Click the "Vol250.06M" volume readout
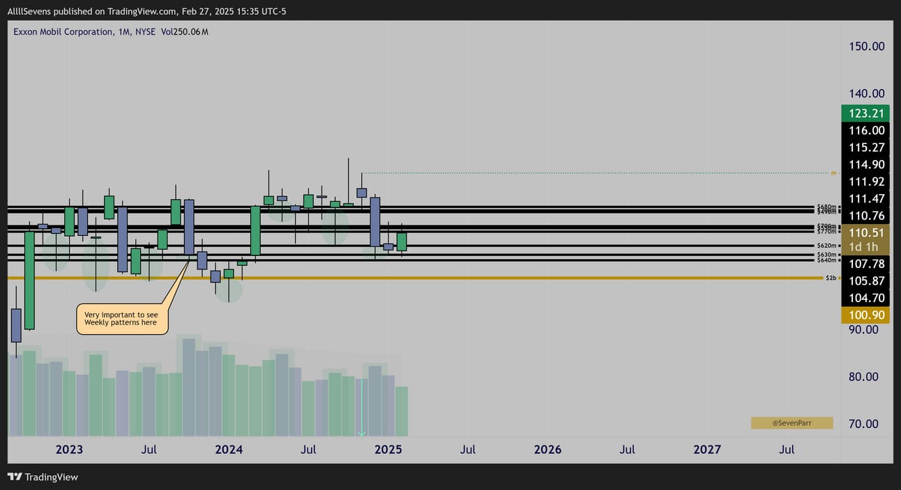901x490 pixels. 185,31
